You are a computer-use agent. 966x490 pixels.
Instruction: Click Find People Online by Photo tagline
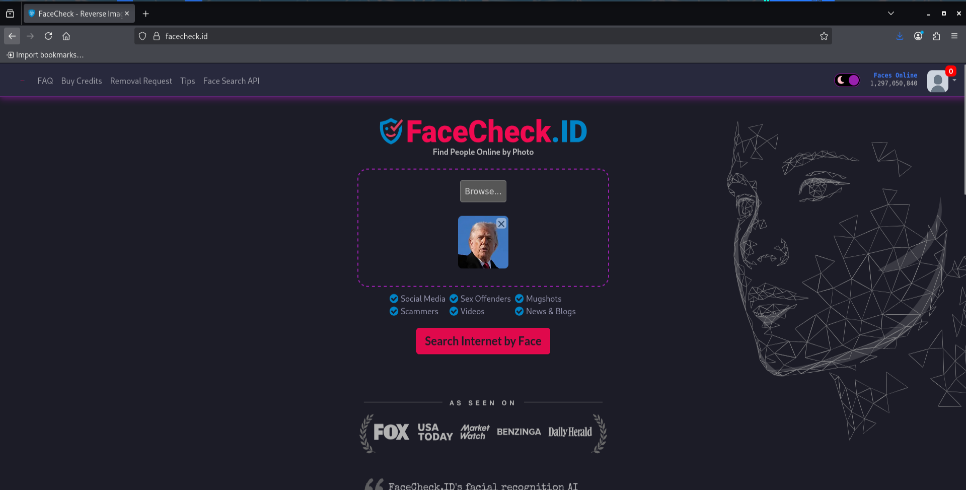[x=483, y=152]
